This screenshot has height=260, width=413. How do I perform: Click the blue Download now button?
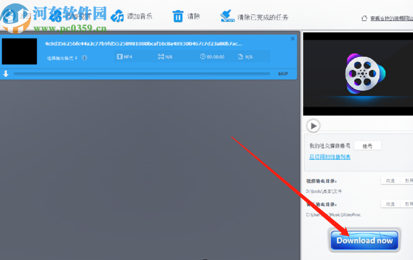[x=364, y=240]
